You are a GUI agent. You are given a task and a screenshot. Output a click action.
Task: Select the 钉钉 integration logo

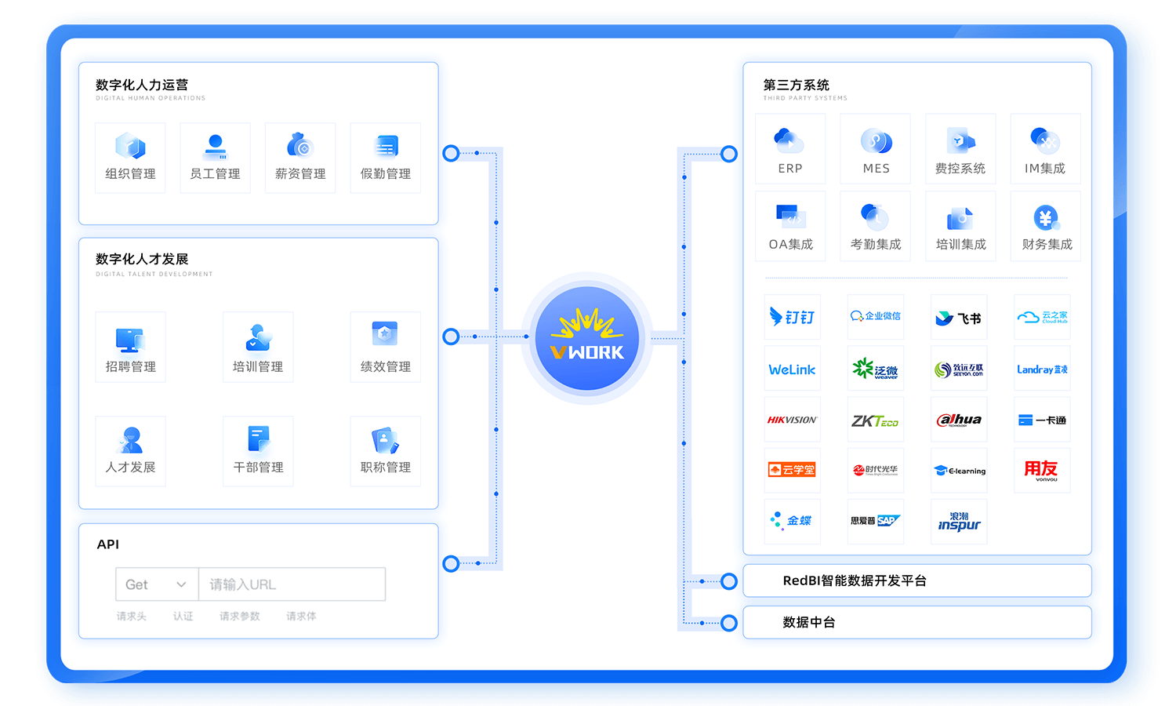[793, 317]
